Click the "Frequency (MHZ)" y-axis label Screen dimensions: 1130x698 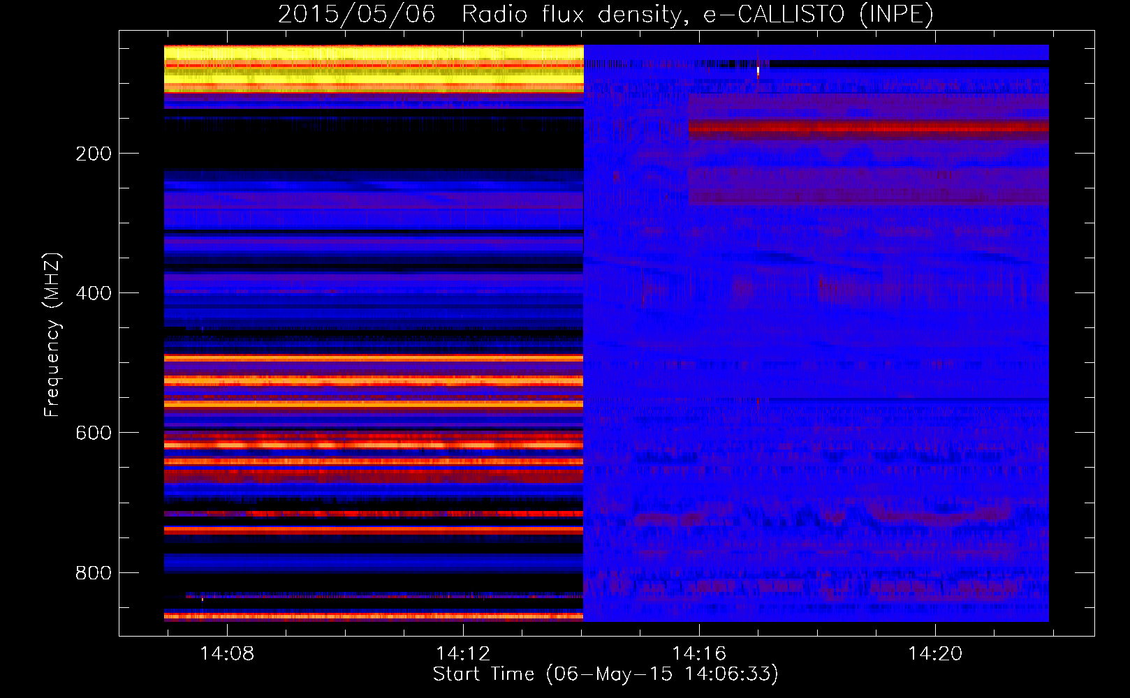(x=52, y=335)
